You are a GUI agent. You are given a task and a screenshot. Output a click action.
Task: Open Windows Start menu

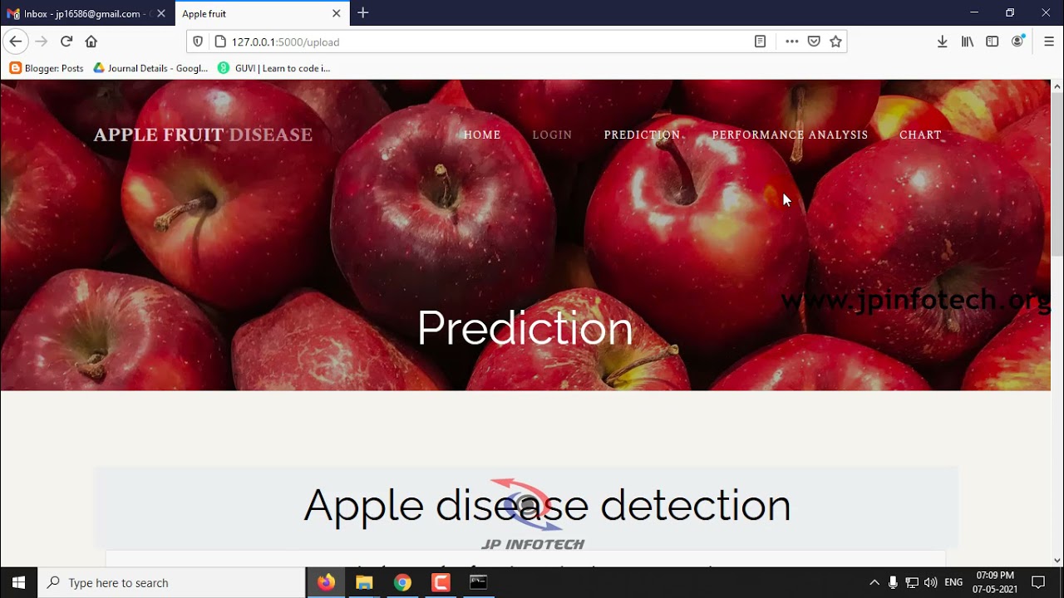point(19,582)
